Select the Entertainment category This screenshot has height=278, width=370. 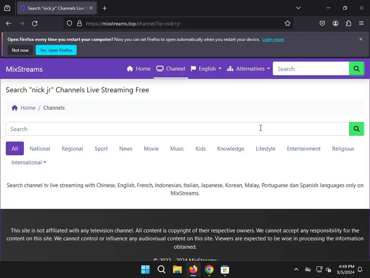(x=304, y=148)
